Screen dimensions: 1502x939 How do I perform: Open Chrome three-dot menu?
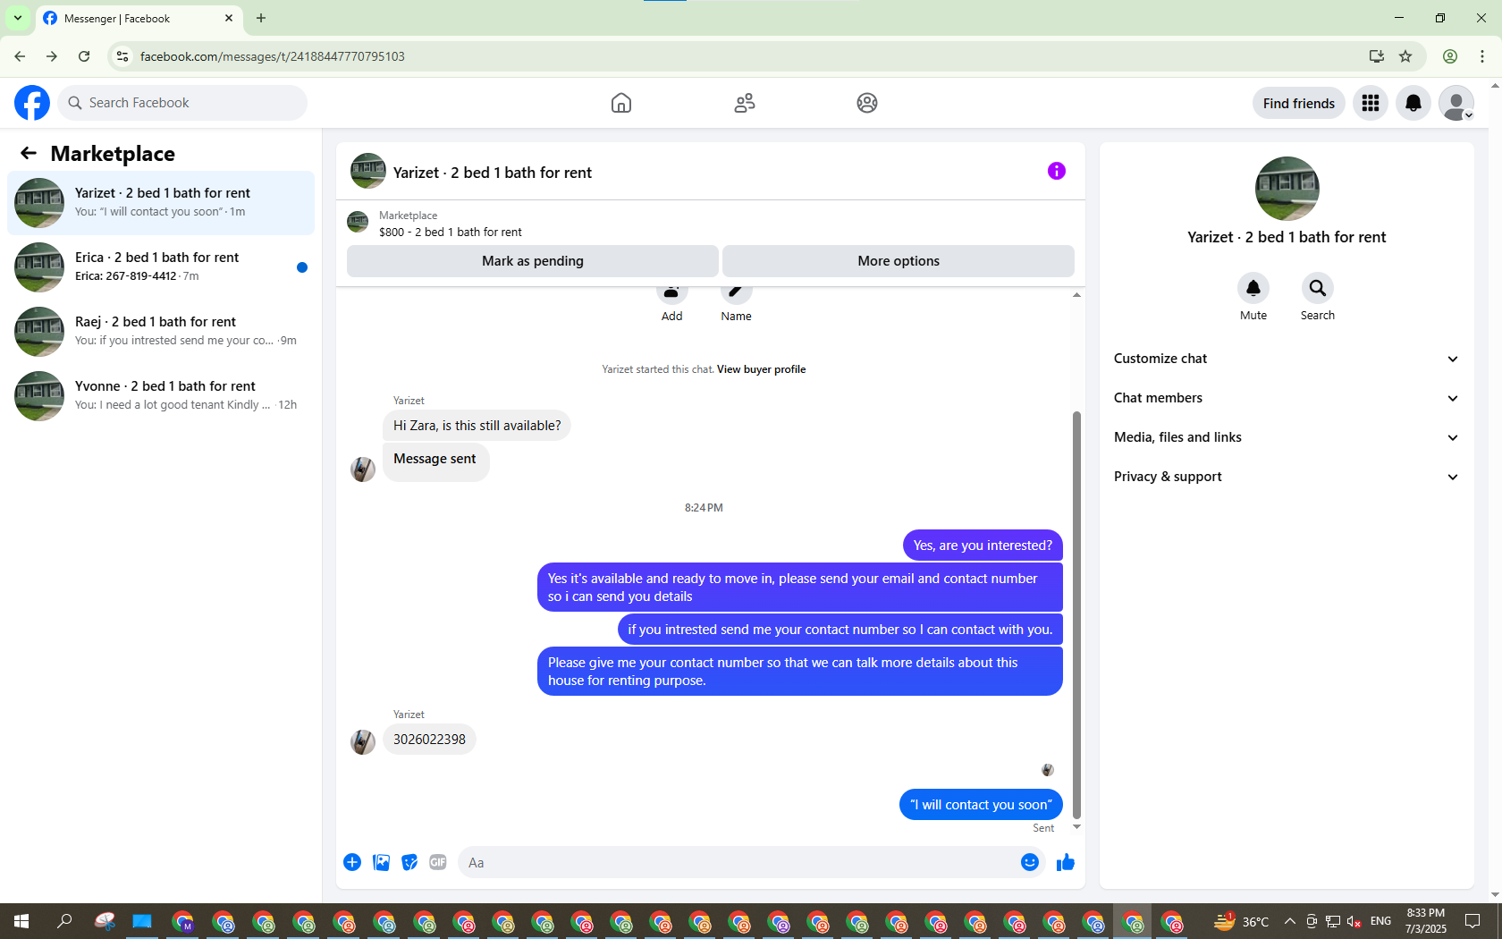coord(1482,56)
